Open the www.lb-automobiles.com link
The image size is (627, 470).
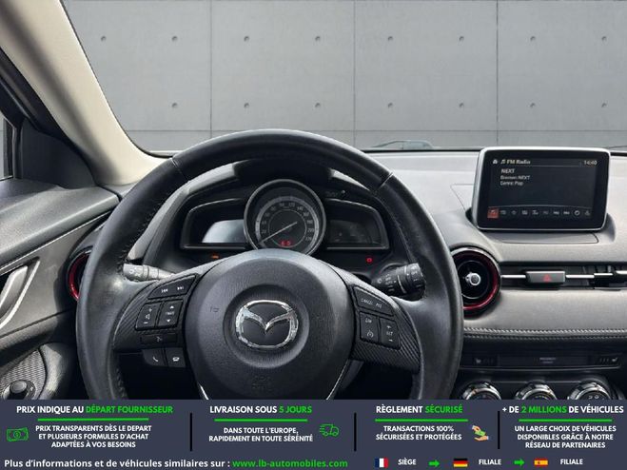(x=290, y=463)
